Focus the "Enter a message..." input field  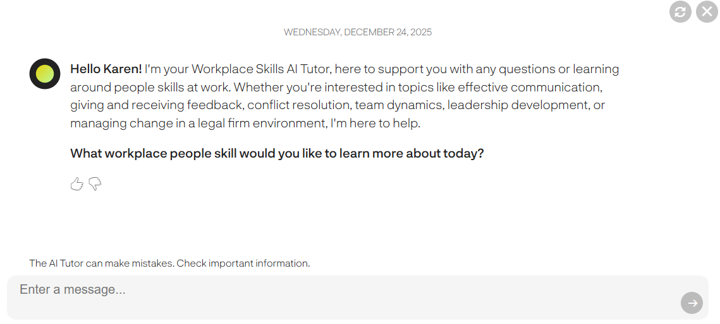tap(341, 291)
